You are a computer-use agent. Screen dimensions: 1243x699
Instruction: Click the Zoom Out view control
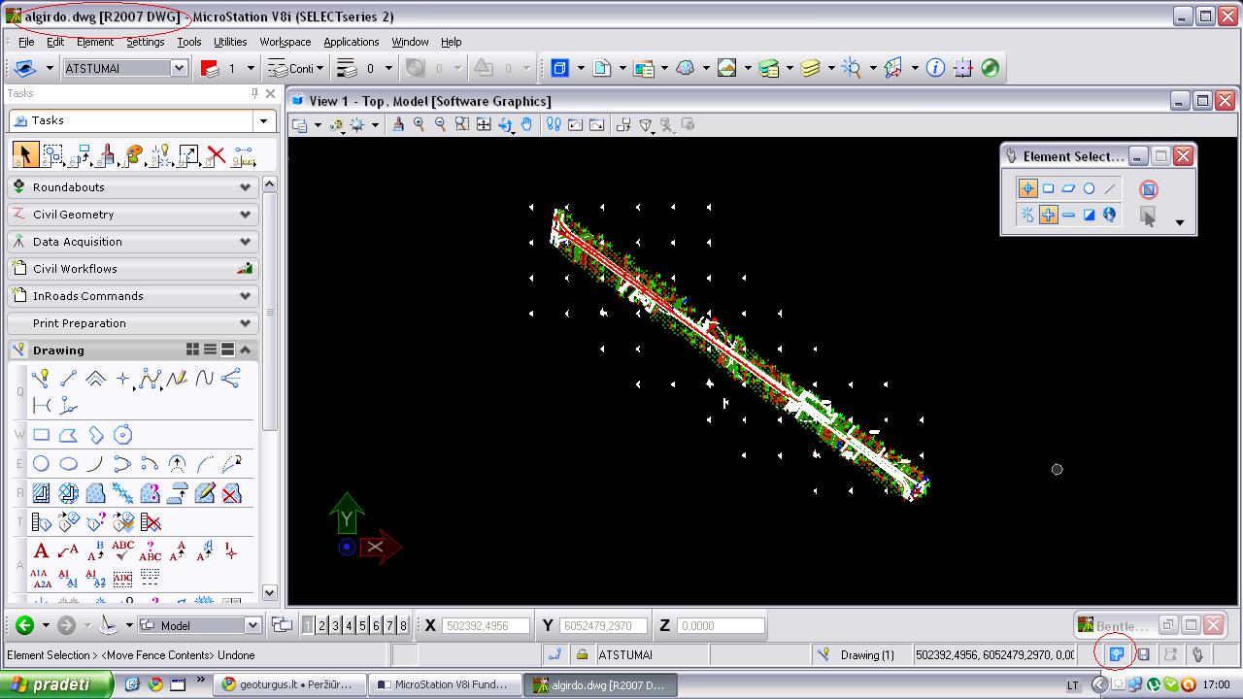[441, 124]
